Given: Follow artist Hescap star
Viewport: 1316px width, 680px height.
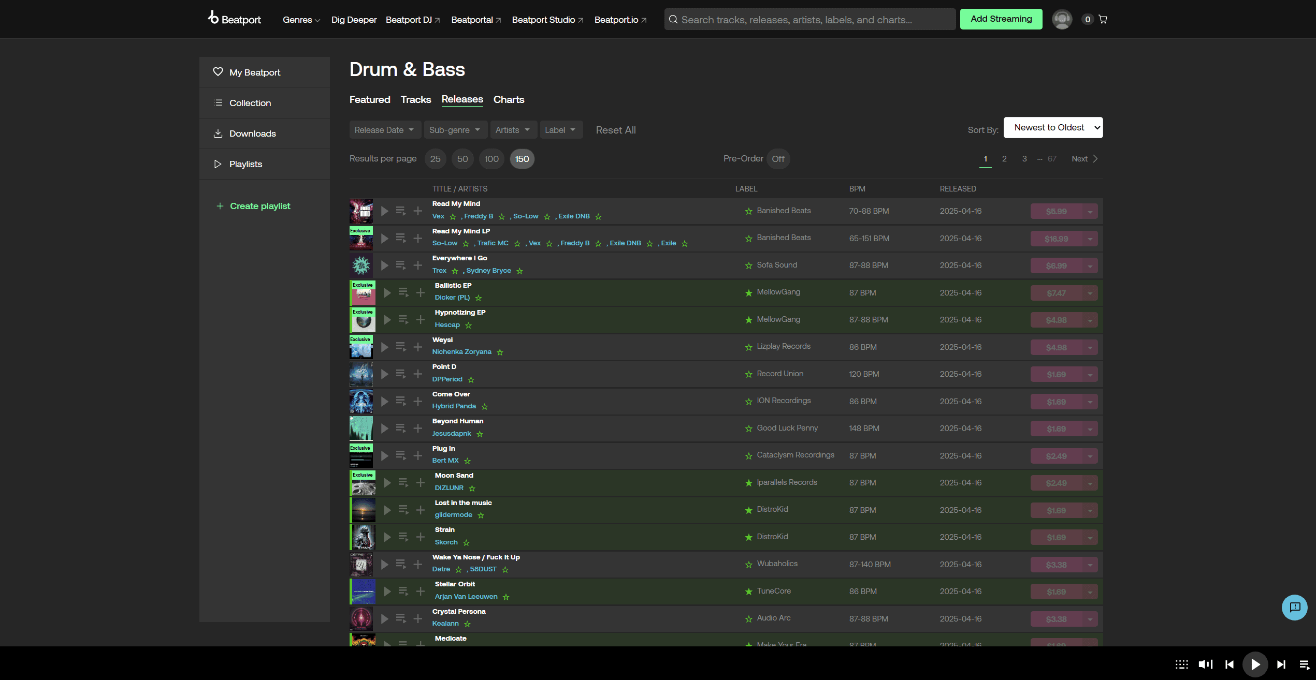Looking at the screenshot, I should click(x=469, y=326).
